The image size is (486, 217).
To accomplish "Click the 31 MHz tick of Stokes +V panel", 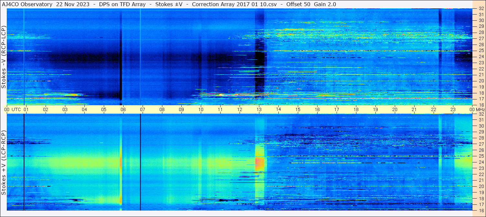I will coord(481,120).
